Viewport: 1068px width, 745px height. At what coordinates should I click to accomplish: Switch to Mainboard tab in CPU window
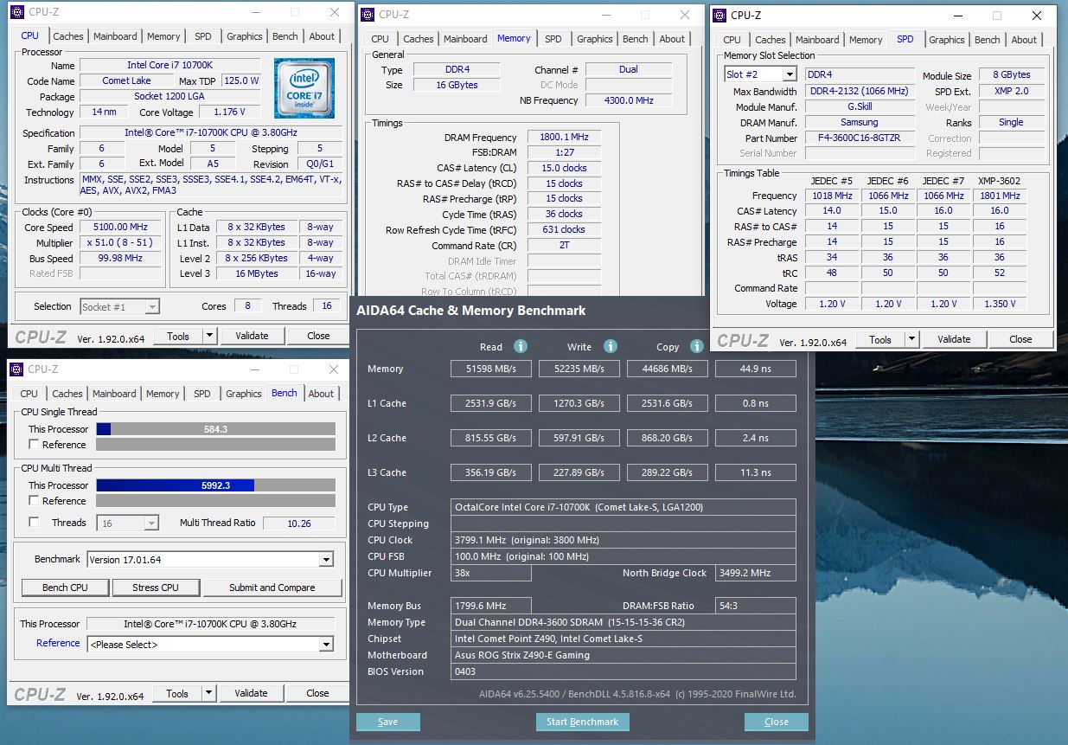[115, 36]
